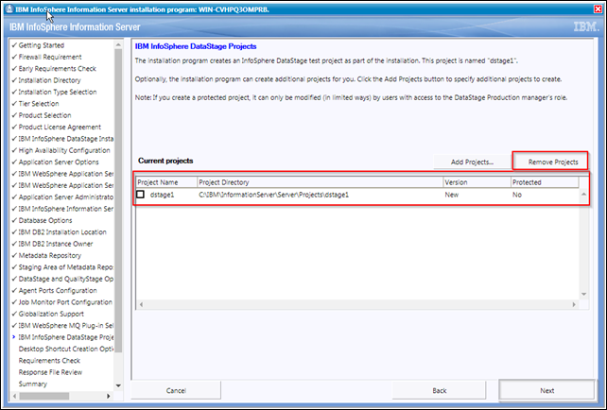This screenshot has height=410, width=607.
Task: Select the dstage1 project name cell
Action: click(x=163, y=195)
